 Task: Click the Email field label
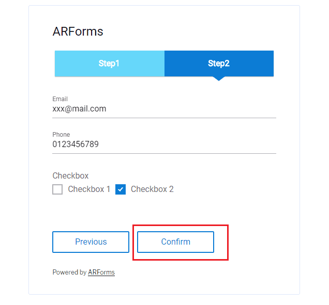coord(60,99)
